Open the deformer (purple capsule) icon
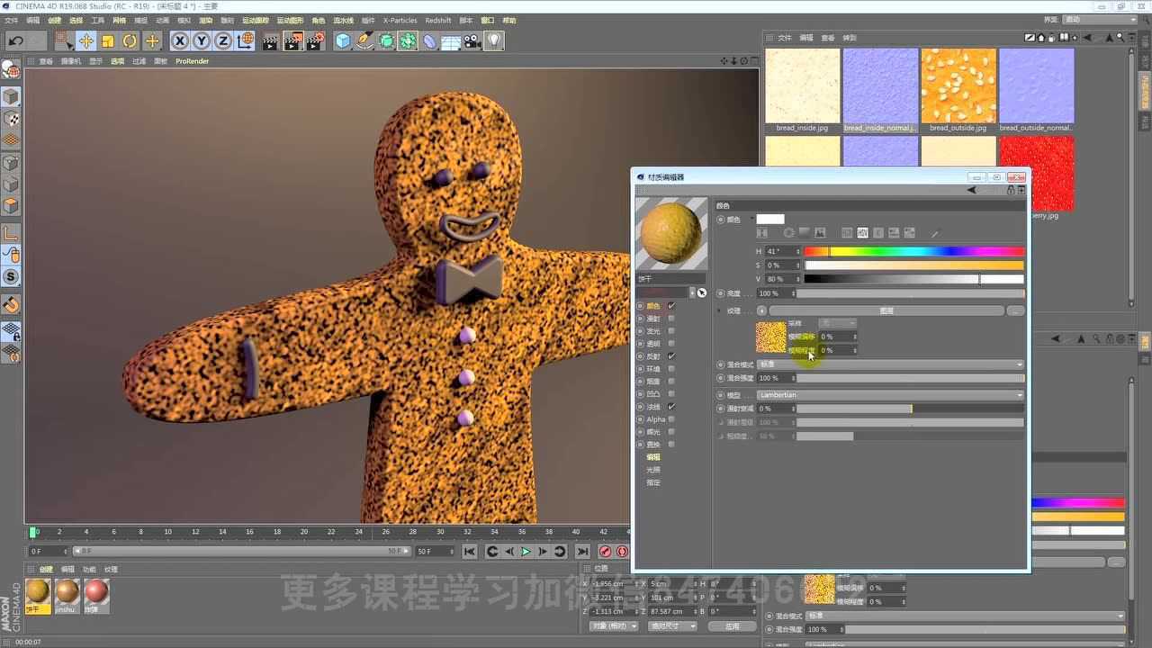Viewport: 1152px width, 648px height. coord(429,40)
